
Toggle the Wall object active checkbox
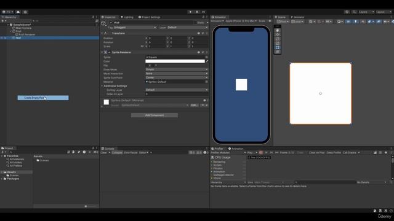pyautogui.click(x=111, y=23)
